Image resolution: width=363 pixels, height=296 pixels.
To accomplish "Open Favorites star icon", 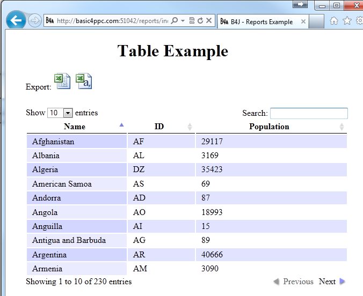I will (347, 21).
